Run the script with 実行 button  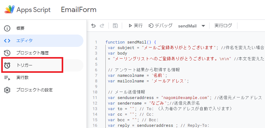135,26
